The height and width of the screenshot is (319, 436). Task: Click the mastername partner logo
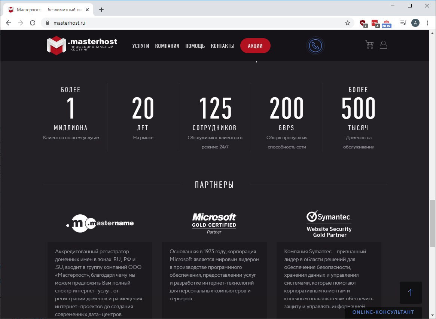click(x=100, y=223)
